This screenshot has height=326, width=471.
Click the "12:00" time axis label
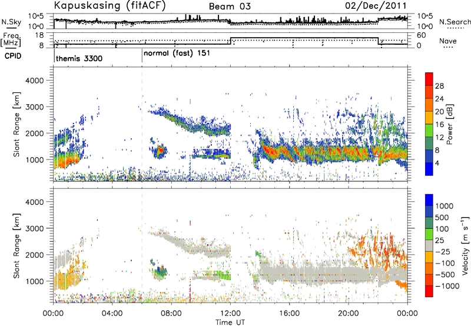tap(230, 314)
